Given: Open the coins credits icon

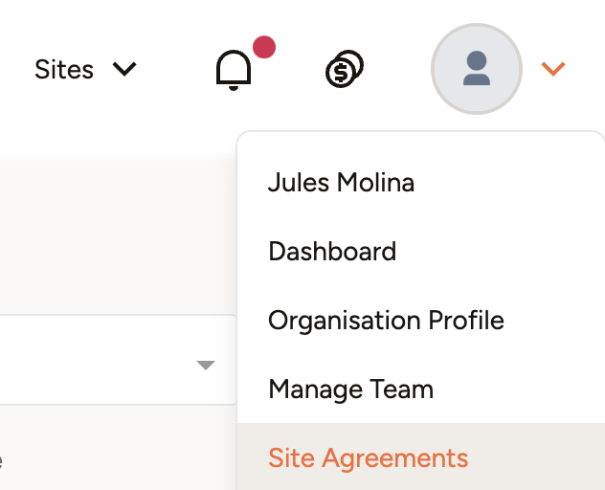Looking at the screenshot, I should (x=345, y=70).
